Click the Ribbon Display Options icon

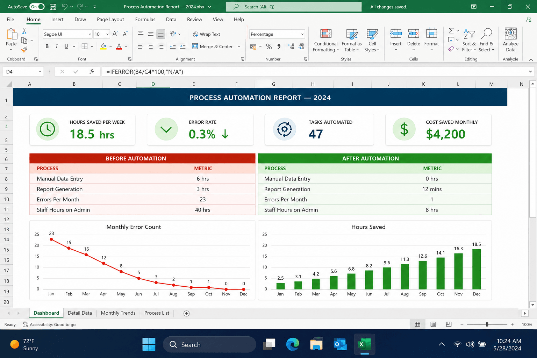point(474,7)
